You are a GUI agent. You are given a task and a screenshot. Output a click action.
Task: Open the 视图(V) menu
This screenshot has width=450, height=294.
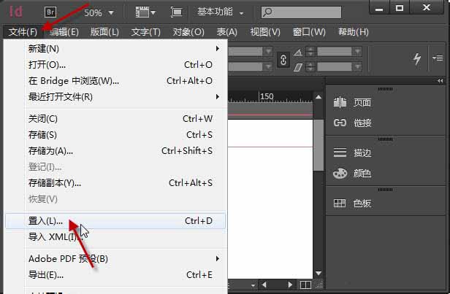pos(265,32)
